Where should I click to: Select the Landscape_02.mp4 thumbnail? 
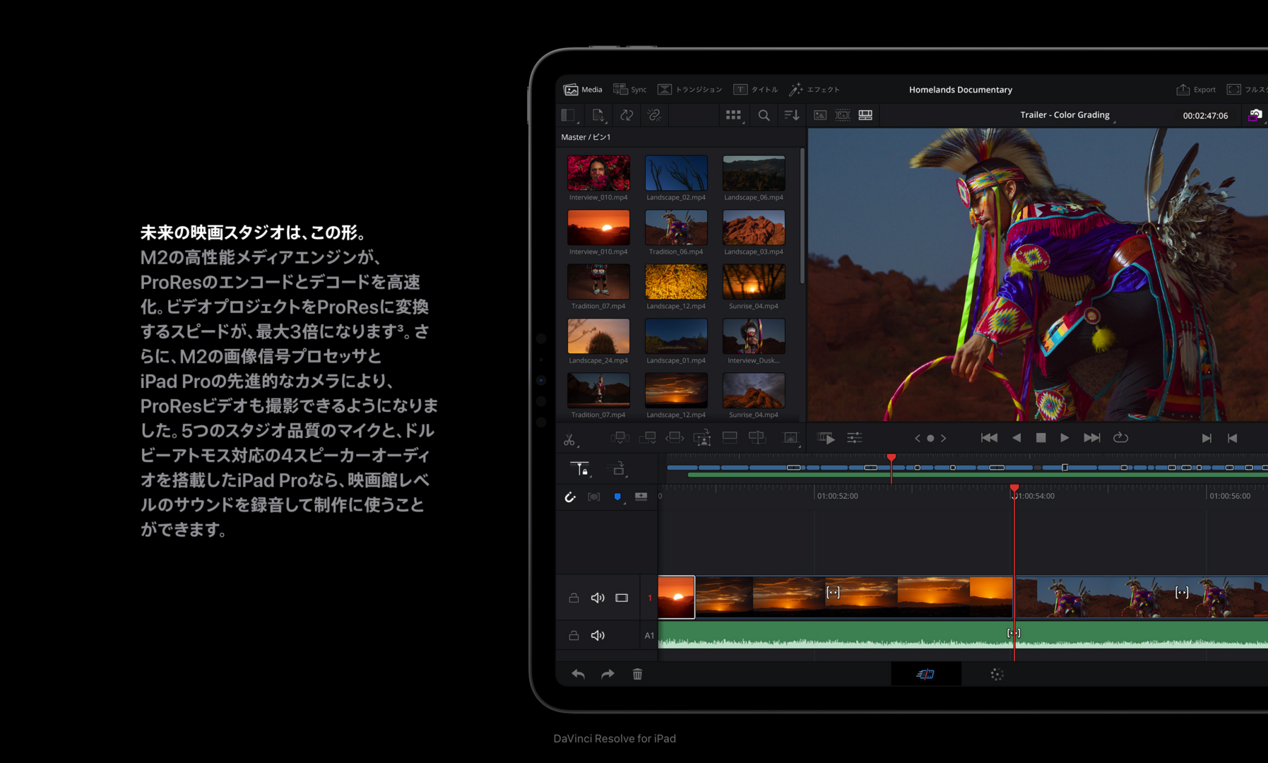tap(676, 173)
